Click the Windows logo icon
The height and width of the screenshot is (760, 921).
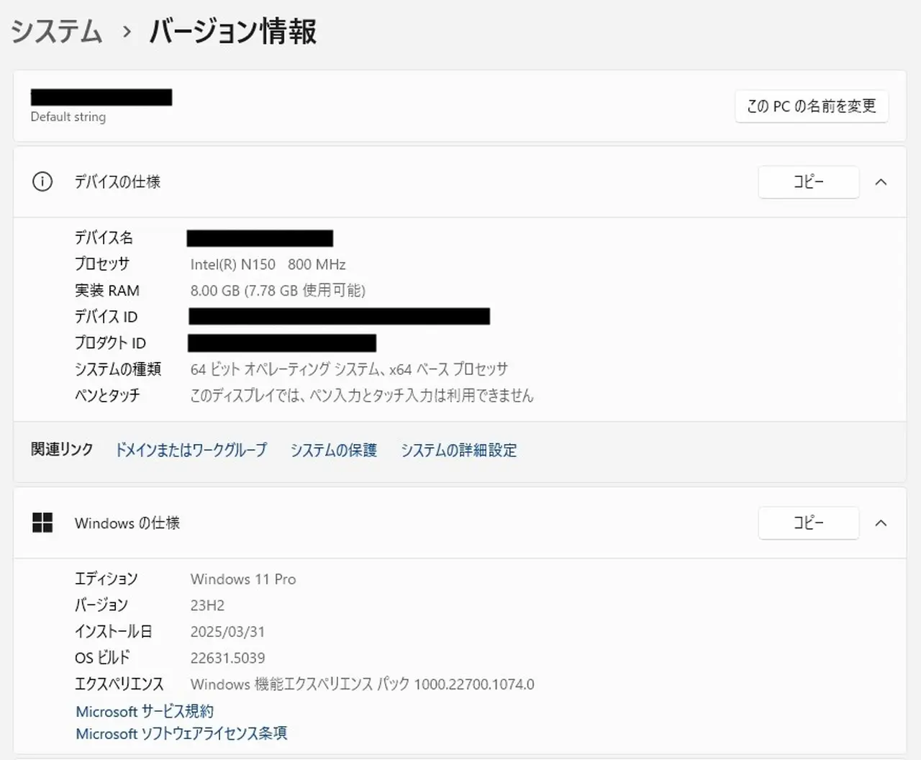coord(42,523)
